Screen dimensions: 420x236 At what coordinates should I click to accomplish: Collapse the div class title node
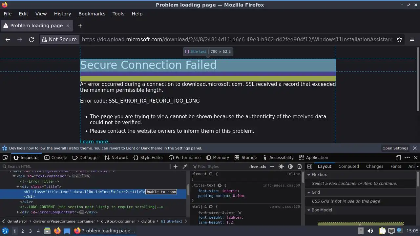point(18,187)
